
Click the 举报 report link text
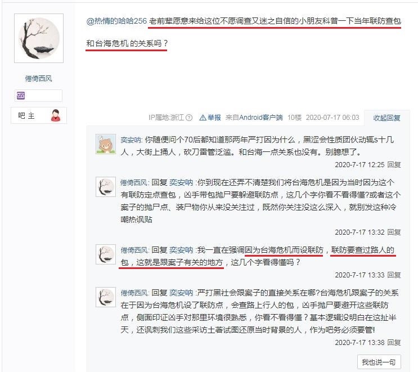click(x=214, y=118)
